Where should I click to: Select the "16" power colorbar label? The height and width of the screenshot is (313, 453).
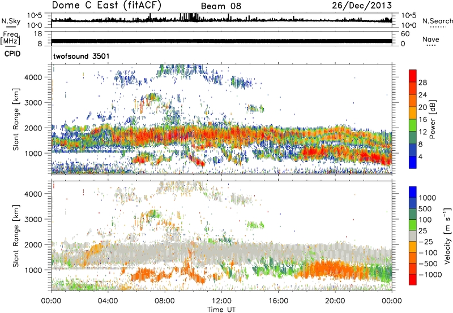point(422,120)
